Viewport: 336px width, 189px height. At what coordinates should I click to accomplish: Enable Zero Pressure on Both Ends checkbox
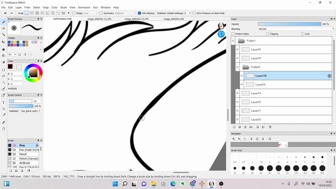pyautogui.click(x=194, y=13)
